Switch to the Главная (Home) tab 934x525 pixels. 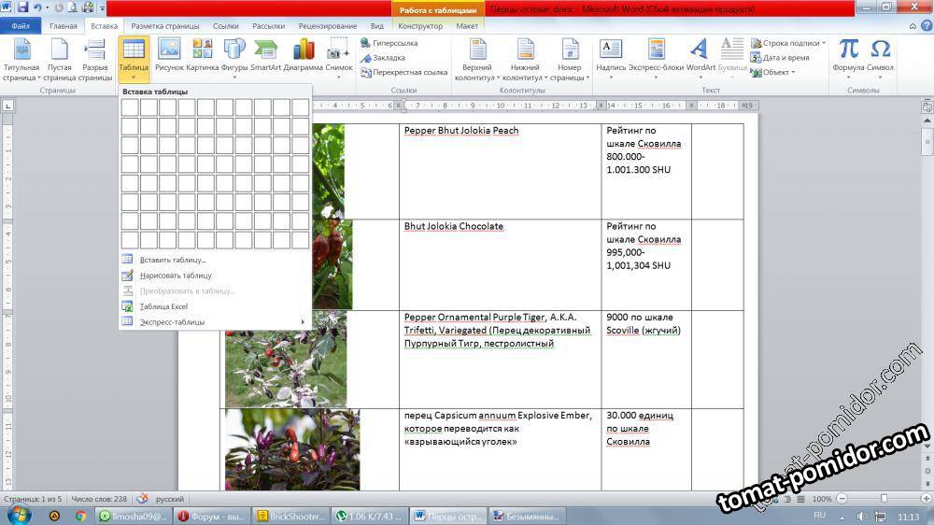tap(64, 26)
